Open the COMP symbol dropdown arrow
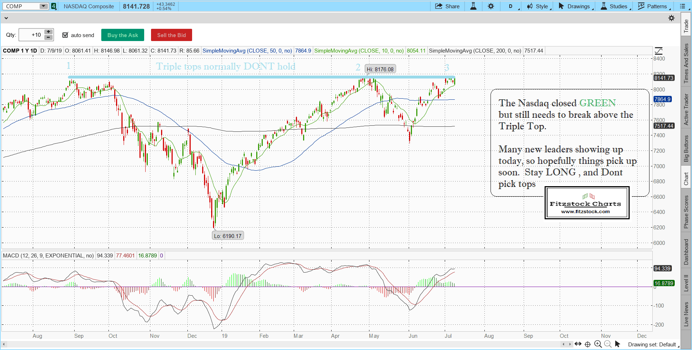 click(x=43, y=6)
